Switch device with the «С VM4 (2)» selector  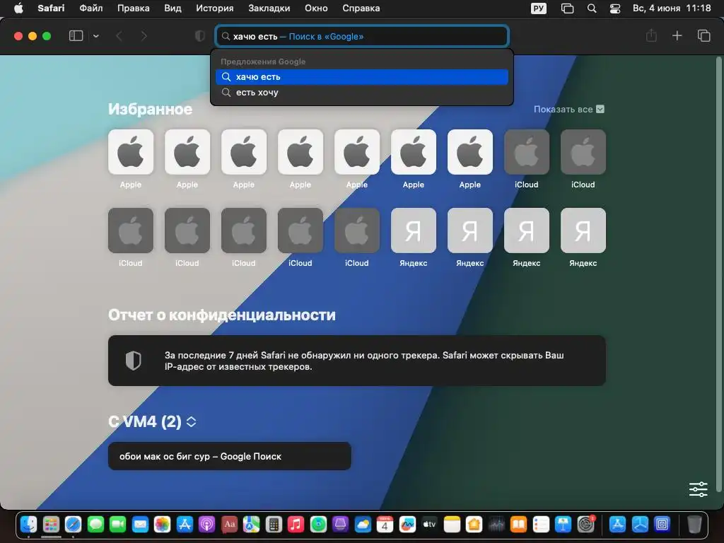153,421
